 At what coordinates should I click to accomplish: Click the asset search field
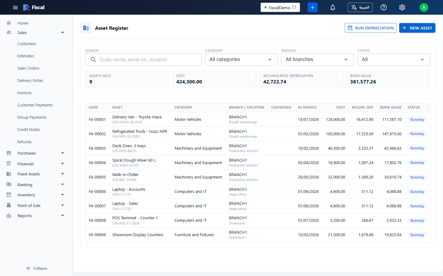143,59
